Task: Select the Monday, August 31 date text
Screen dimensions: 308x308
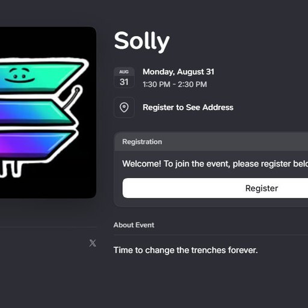Action: coord(178,72)
